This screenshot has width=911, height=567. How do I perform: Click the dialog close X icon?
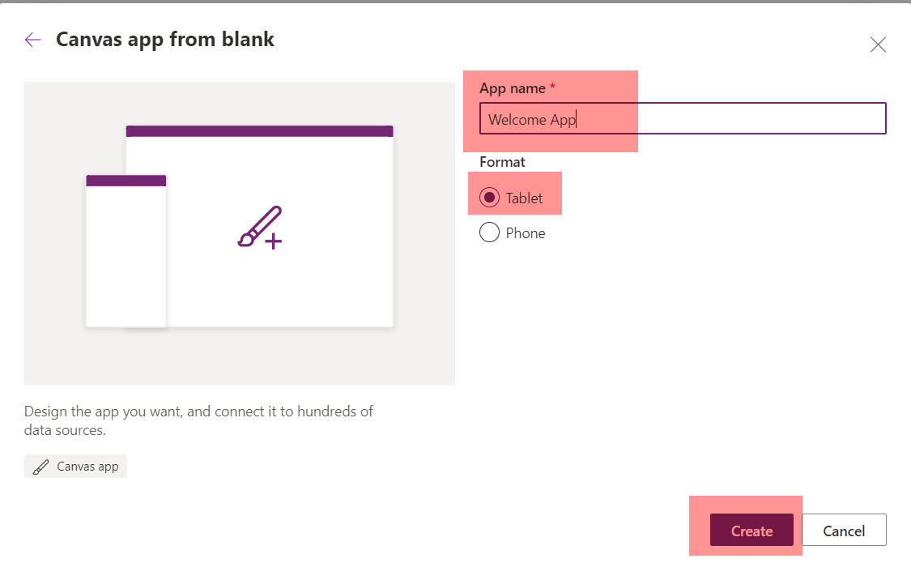point(878,45)
